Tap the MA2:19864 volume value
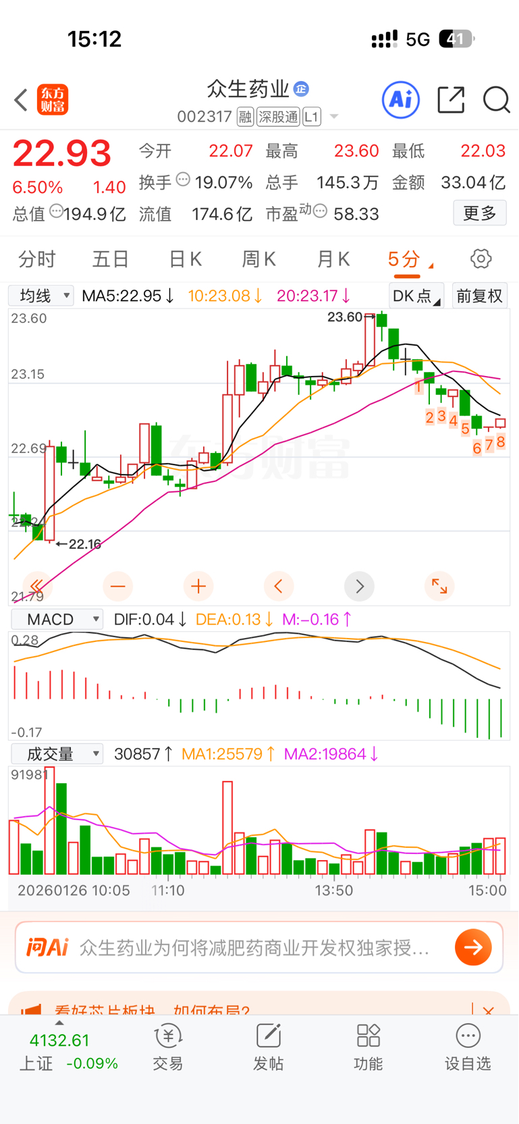519x1124 pixels. [x=331, y=754]
